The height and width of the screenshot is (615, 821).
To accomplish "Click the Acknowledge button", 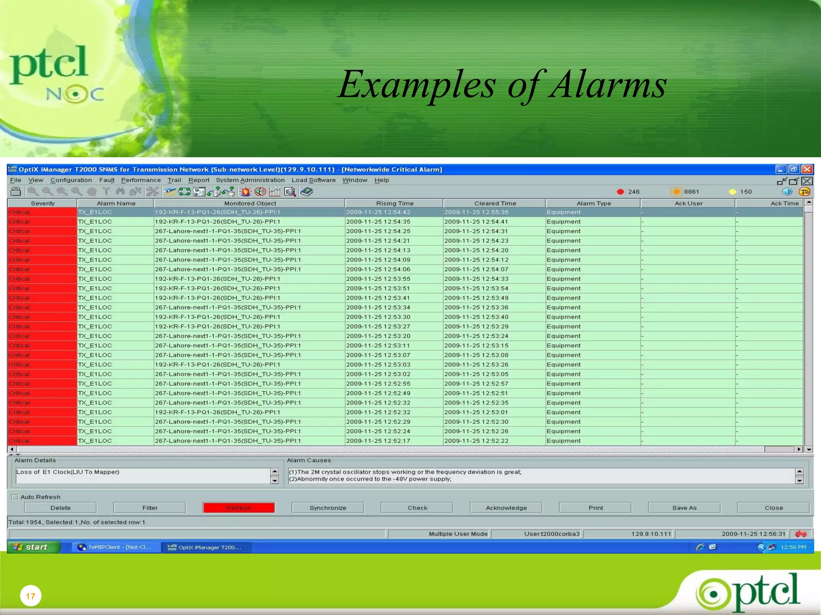I will [506, 508].
